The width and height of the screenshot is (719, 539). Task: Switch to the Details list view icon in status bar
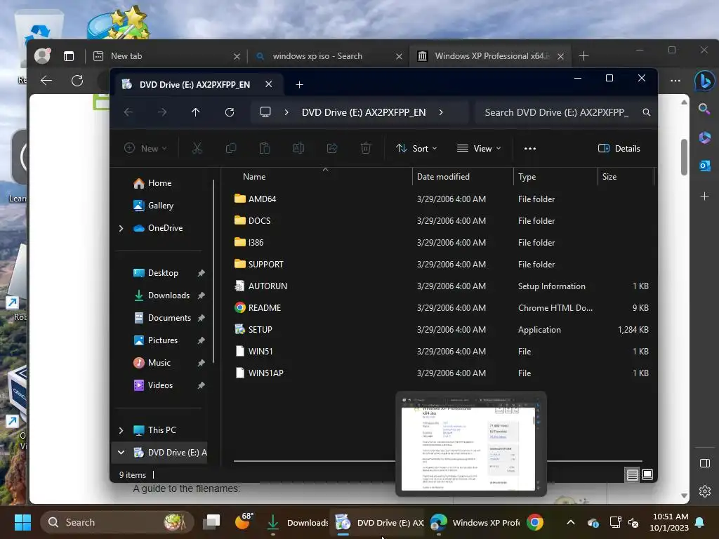633,475
